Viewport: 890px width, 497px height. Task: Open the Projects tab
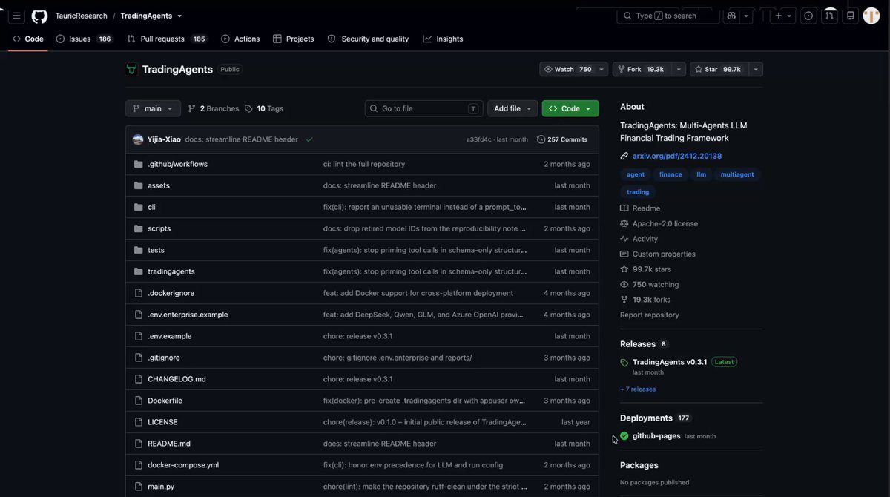(x=293, y=39)
